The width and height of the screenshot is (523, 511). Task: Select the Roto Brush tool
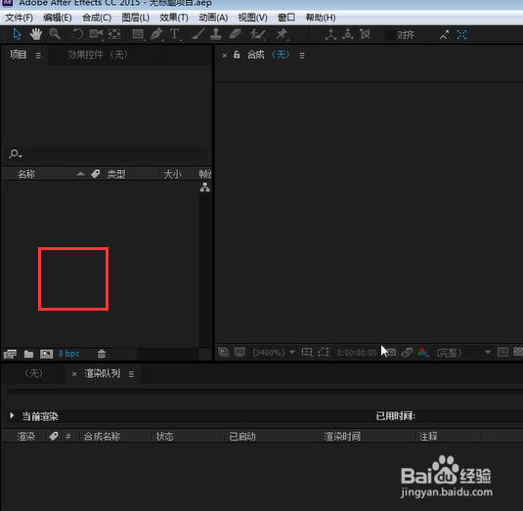pyautogui.click(x=258, y=34)
